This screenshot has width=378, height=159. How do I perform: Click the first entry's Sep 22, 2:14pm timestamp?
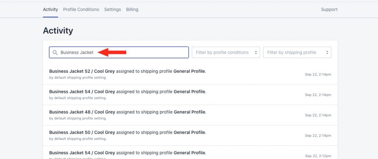coord(318,74)
